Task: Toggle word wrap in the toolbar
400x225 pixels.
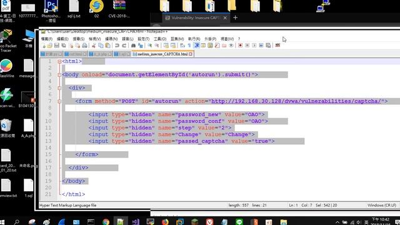Action: pos(182,46)
